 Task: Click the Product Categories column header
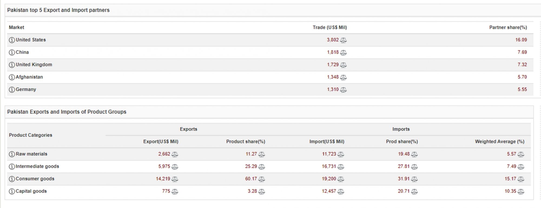[31, 135]
